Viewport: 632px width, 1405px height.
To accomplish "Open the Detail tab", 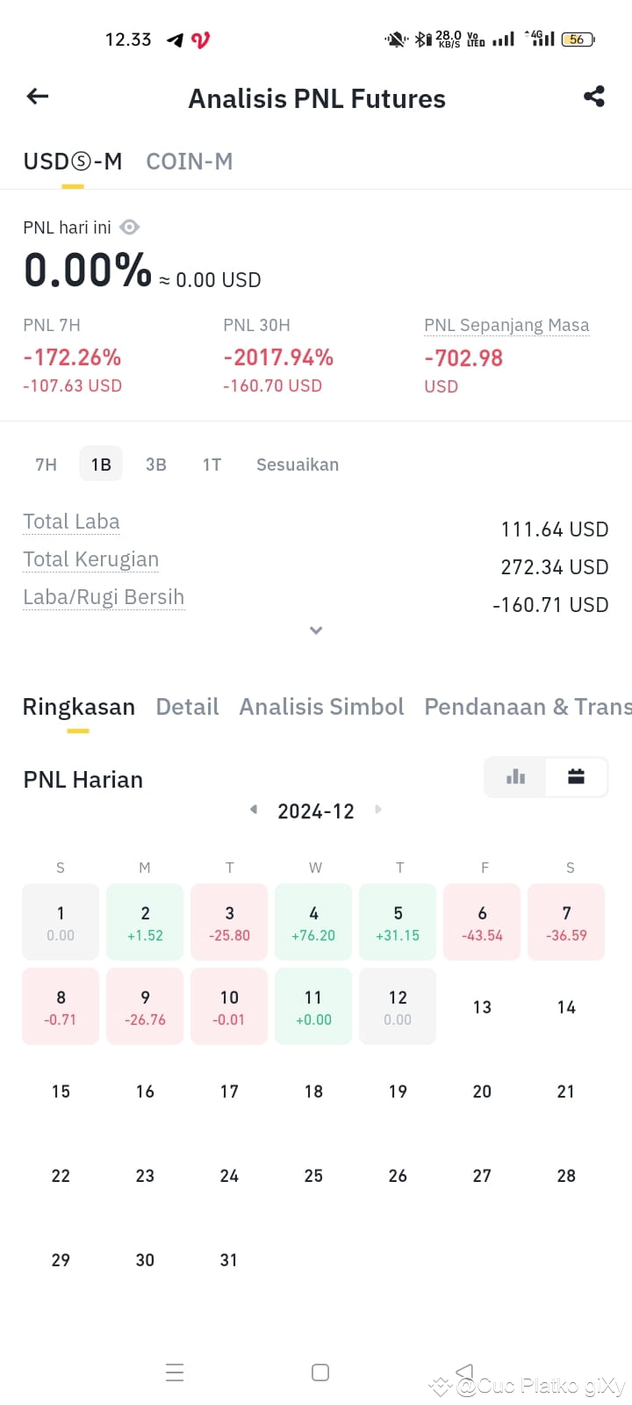I will [187, 707].
